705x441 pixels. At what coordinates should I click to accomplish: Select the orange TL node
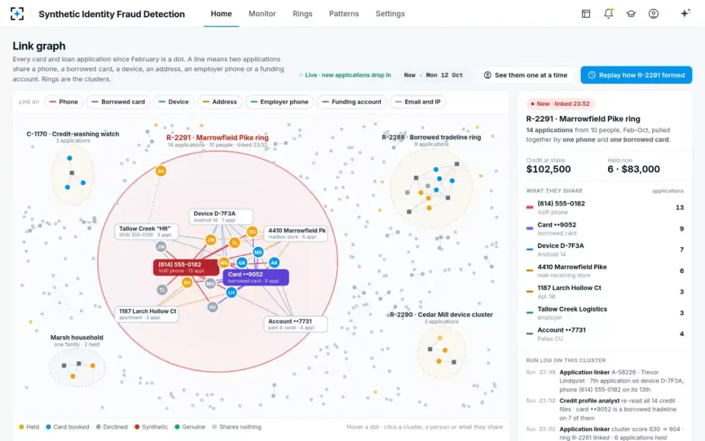tap(234, 242)
